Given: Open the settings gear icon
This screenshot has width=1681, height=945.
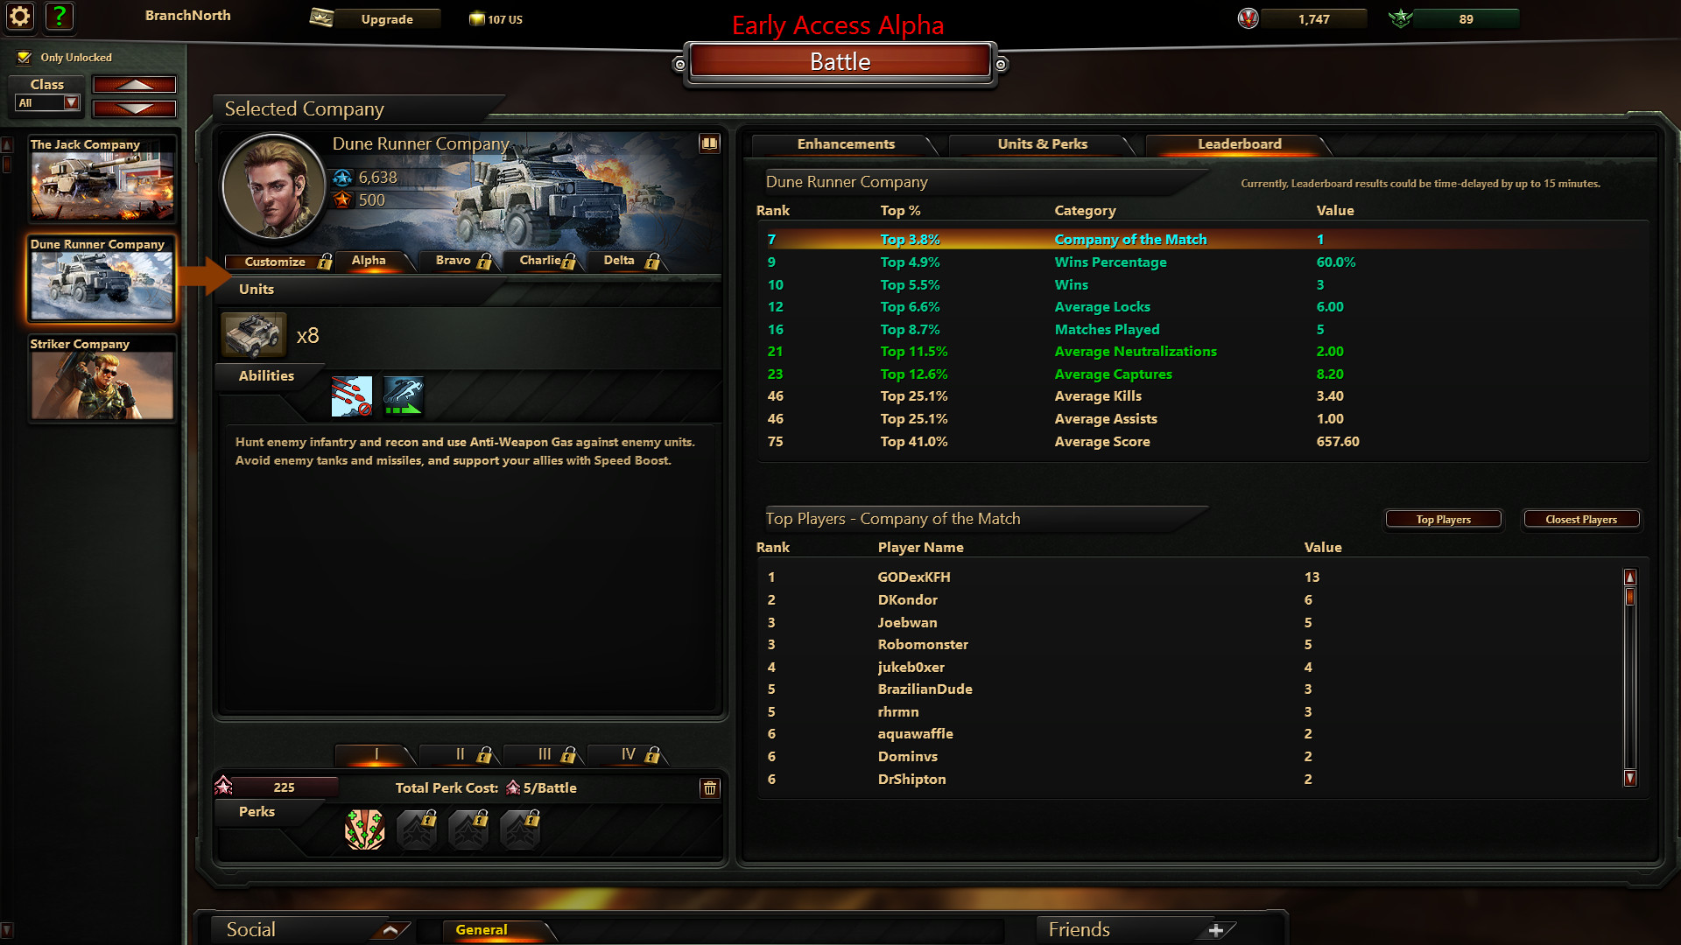Looking at the screenshot, I should 20,16.
